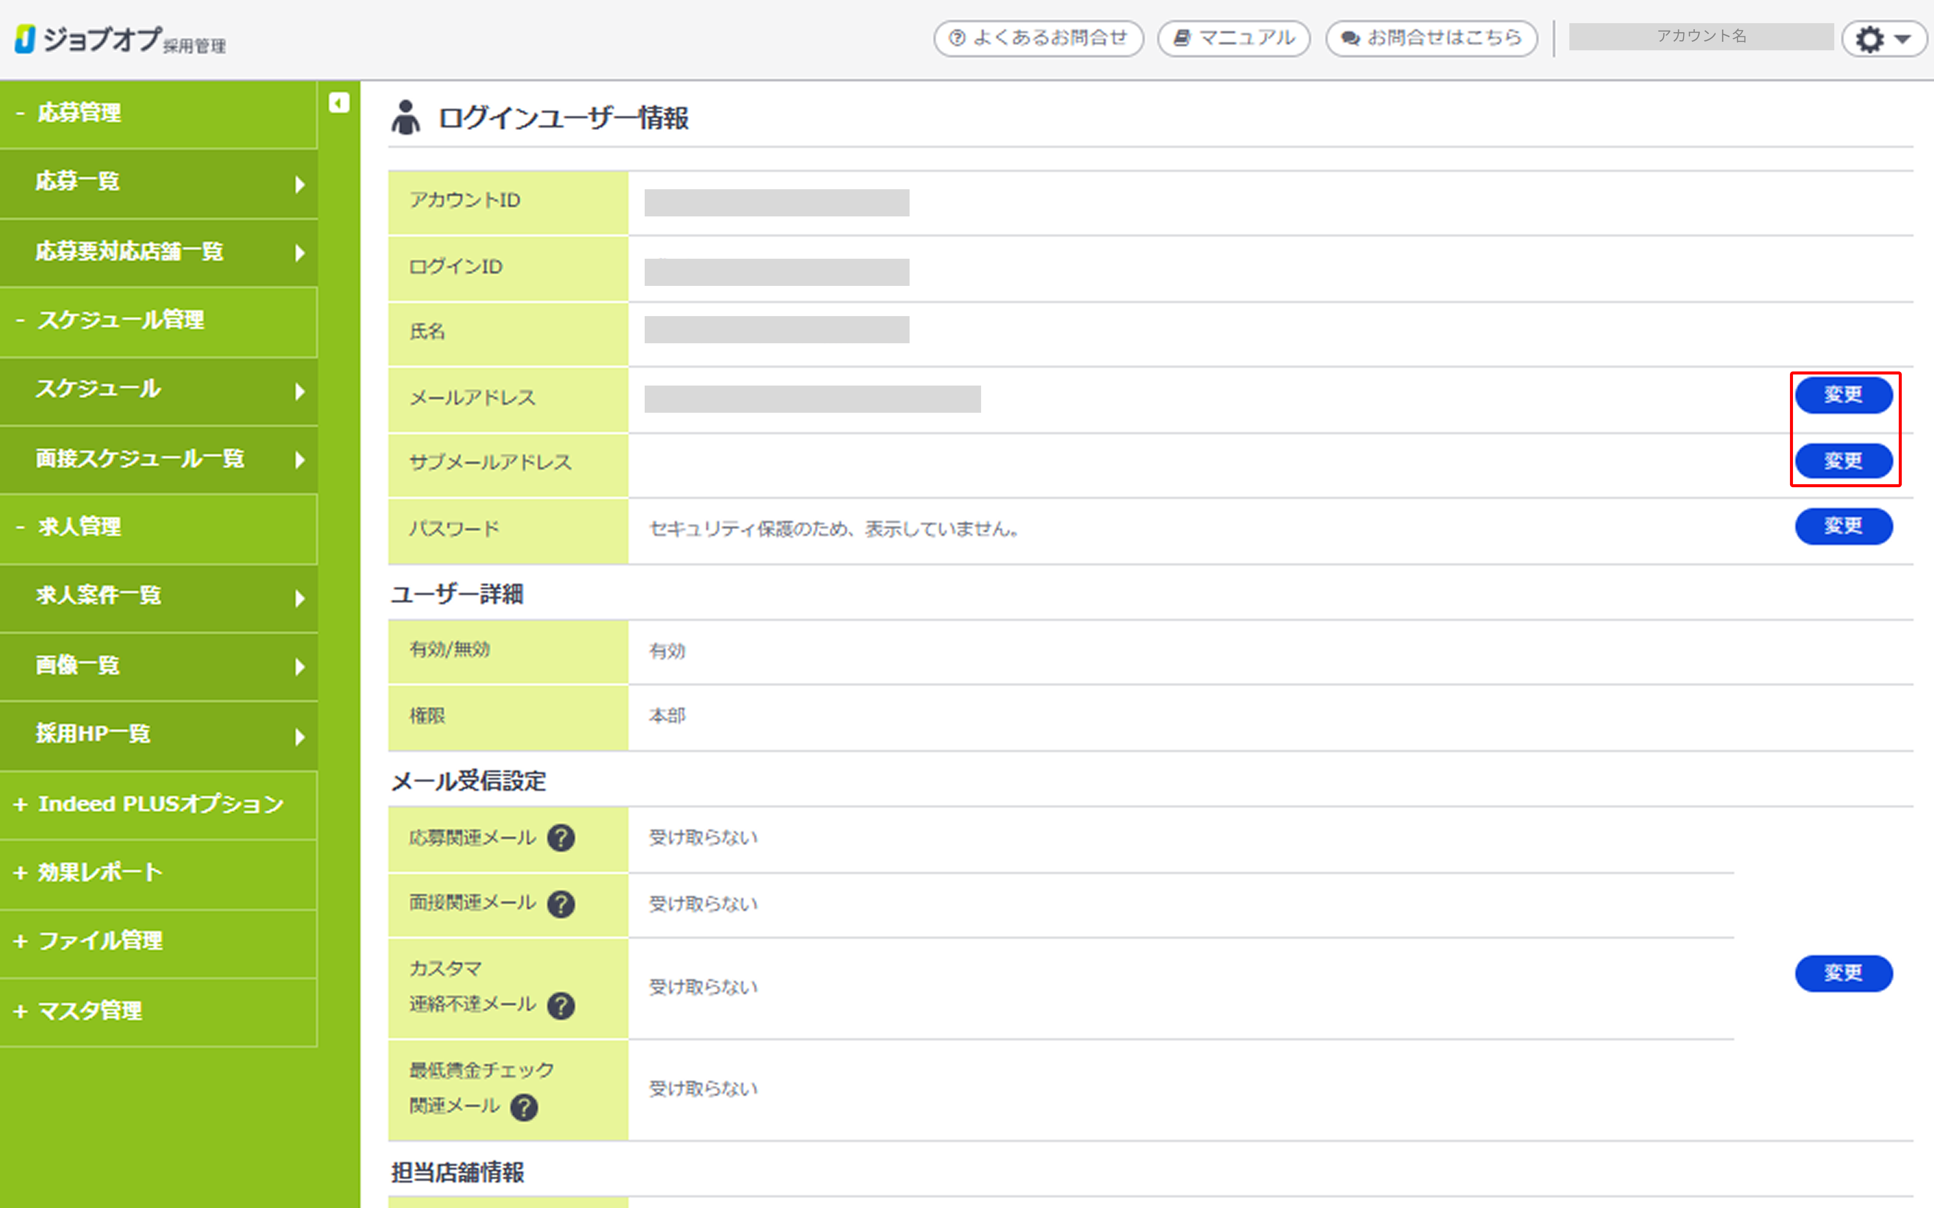Click the ジョブオプ logo

pyautogui.click(x=120, y=39)
